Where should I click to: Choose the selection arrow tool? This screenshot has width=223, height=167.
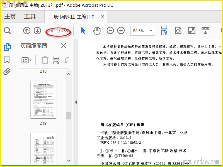[83, 31]
